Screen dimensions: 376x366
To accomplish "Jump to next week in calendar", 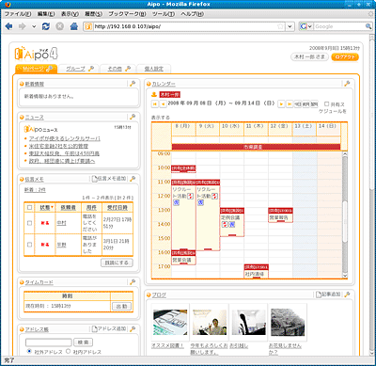I will point(290,103).
